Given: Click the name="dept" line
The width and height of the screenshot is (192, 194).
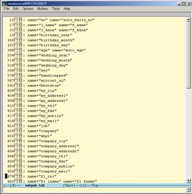Looking at the screenshot, I should [x=30, y=136].
